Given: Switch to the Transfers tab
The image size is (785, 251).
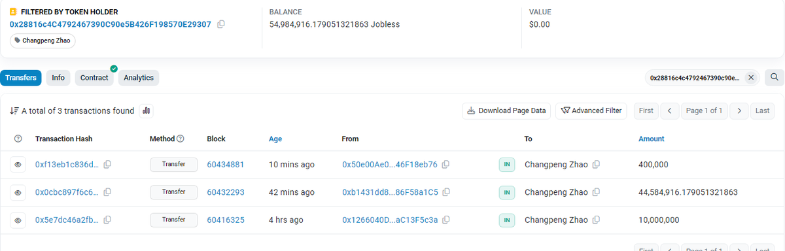Looking at the screenshot, I should (21, 78).
